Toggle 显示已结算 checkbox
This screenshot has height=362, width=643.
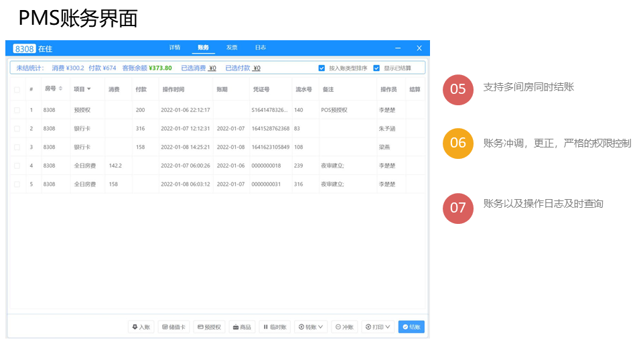[376, 68]
